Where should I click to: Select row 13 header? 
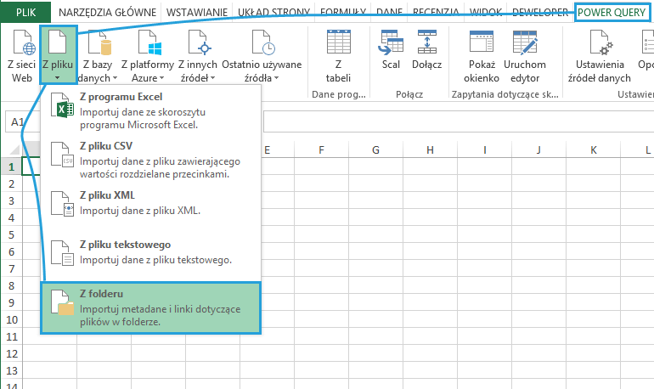(11, 370)
